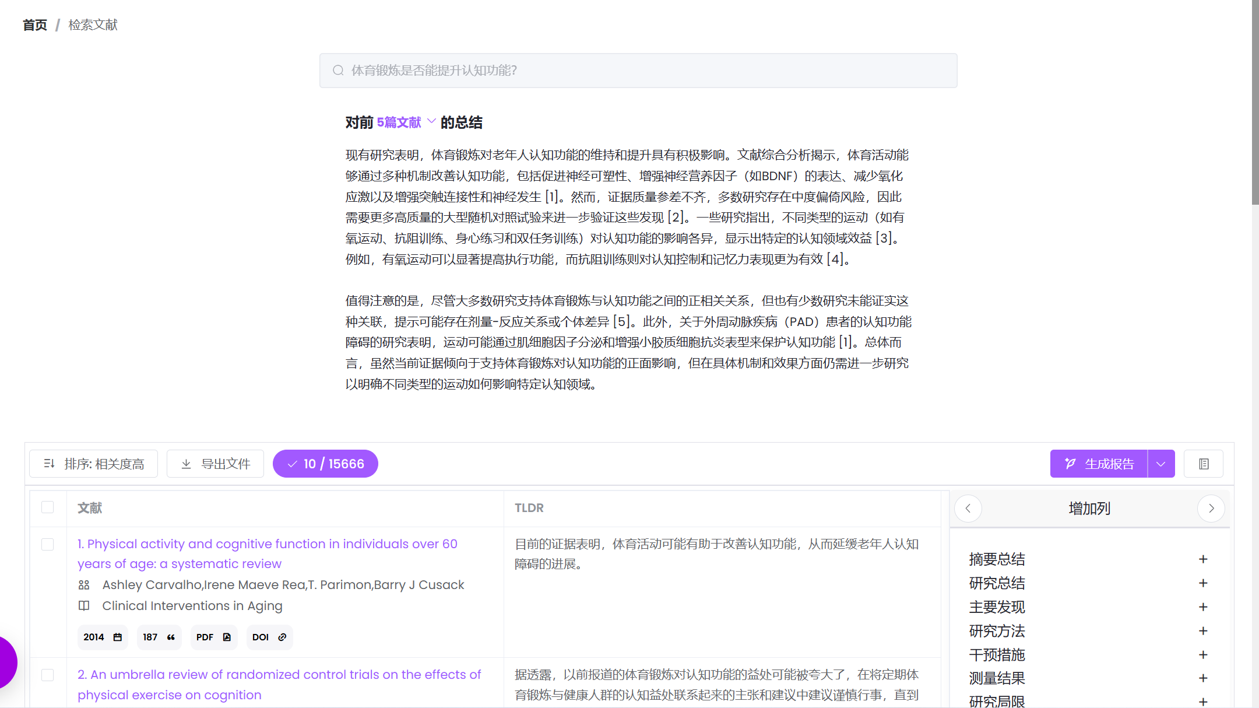Open the notebook icon beside 生成报告 button
The image size is (1259, 708).
coord(1204,464)
